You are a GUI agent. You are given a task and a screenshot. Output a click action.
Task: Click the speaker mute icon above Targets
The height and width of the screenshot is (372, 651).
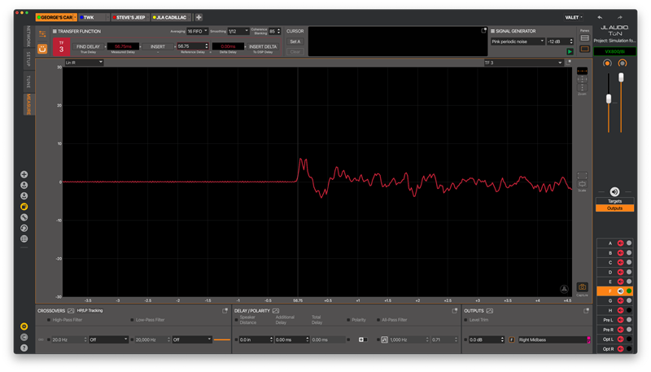pyautogui.click(x=614, y=191)
